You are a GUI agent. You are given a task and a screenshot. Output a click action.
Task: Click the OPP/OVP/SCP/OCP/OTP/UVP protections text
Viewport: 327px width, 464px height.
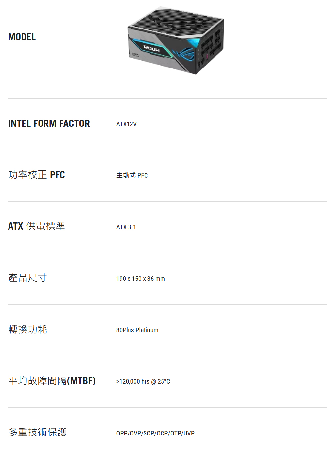coord(155,433)
